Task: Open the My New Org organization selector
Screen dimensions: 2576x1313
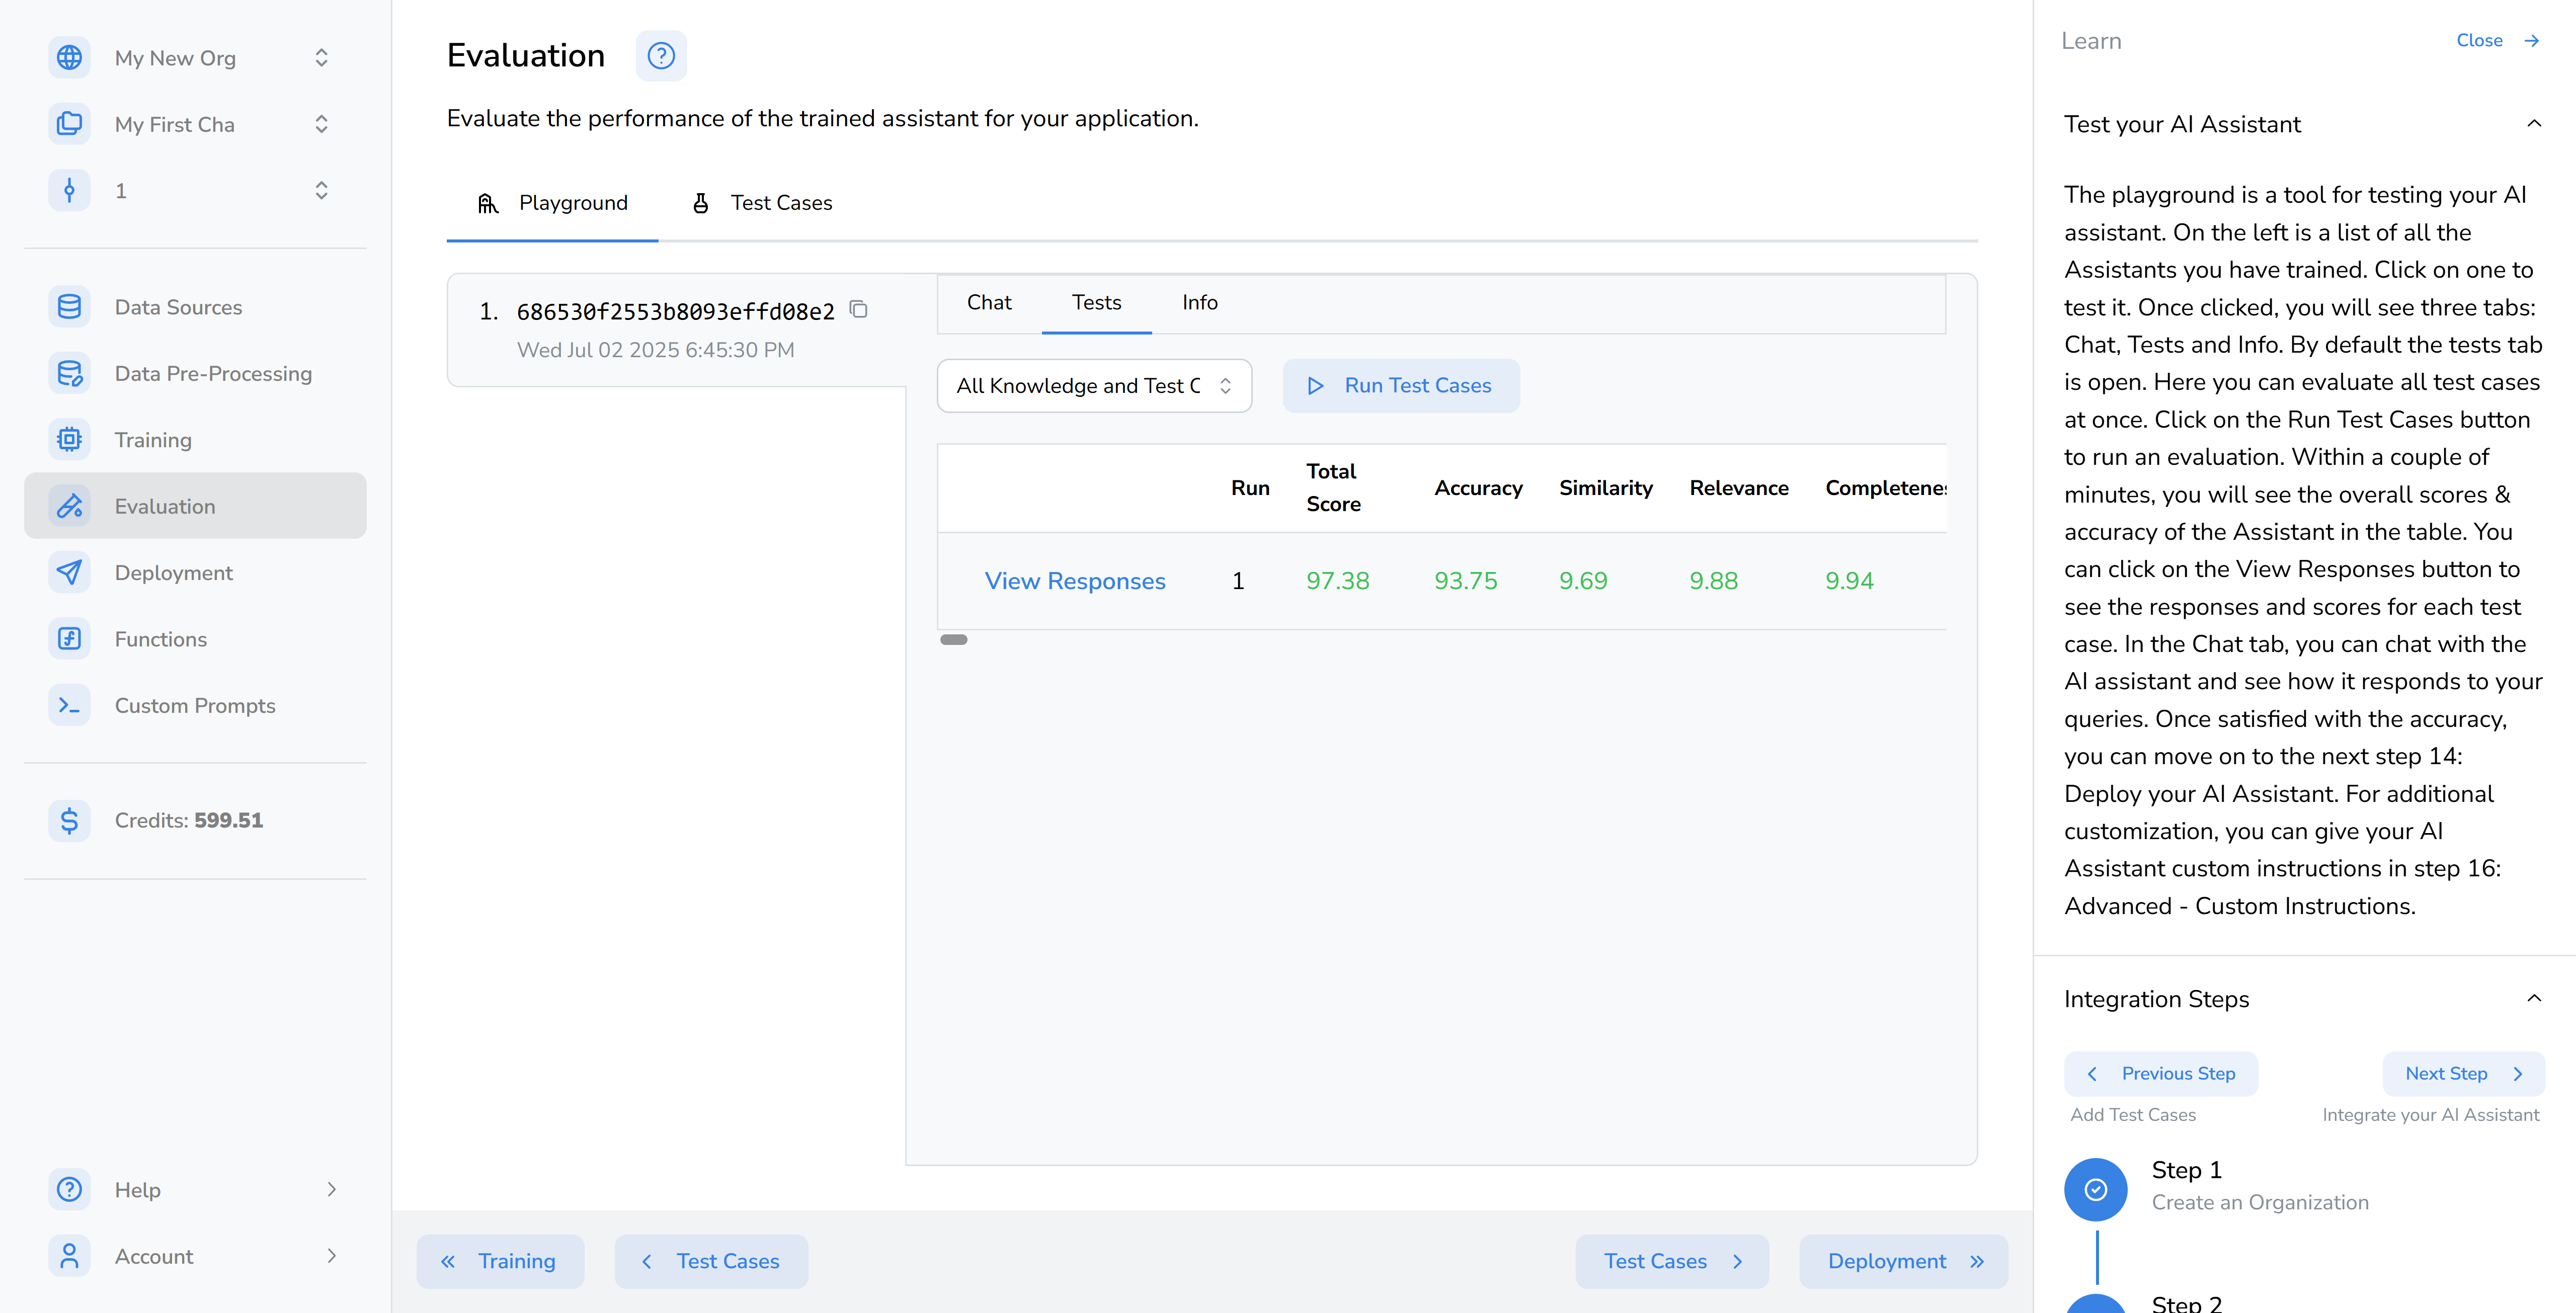Action: point(195,58)
